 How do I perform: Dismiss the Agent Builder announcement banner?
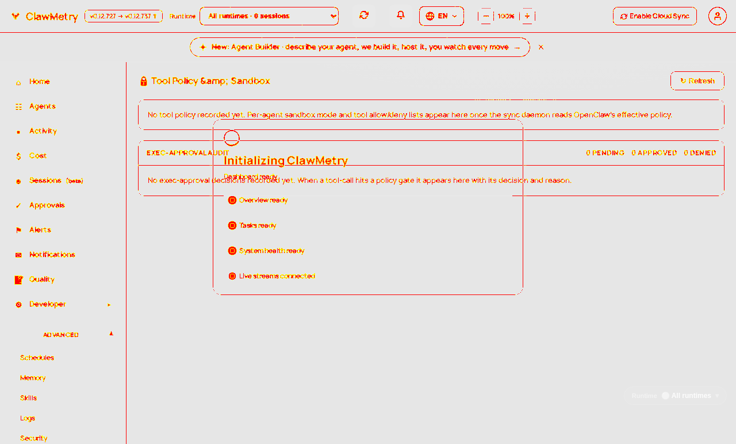(541, 47)
